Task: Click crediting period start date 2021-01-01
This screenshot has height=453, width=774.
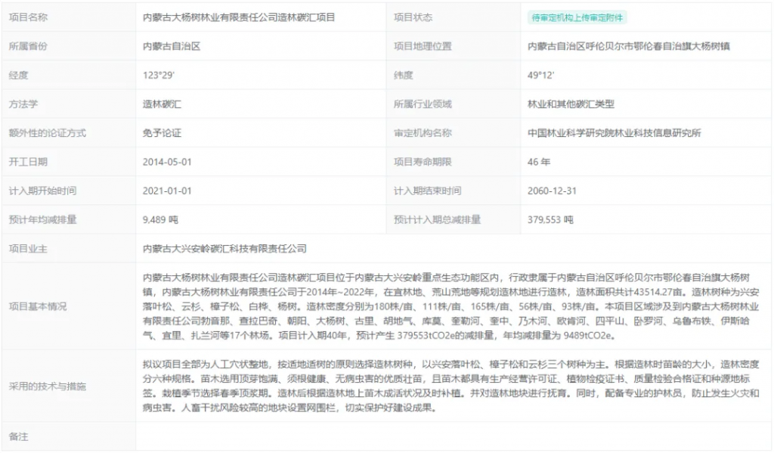Action: [167, 191]
